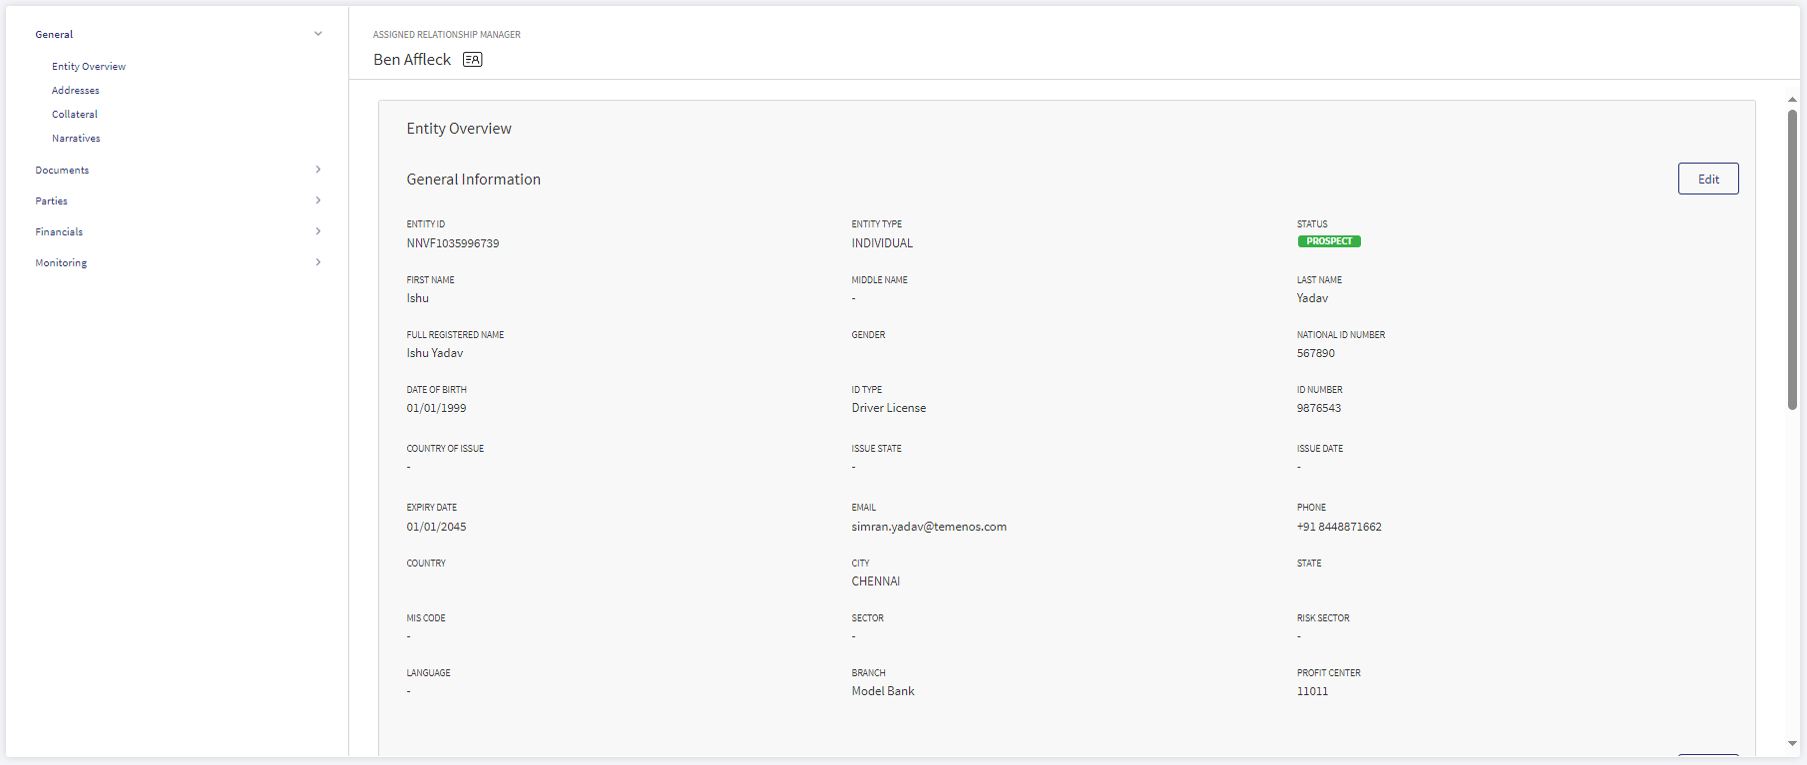The height and width of the screenshot is (765, 1807).
Task: Click the scrollbar up arrow
Action: coord(1792,100)
